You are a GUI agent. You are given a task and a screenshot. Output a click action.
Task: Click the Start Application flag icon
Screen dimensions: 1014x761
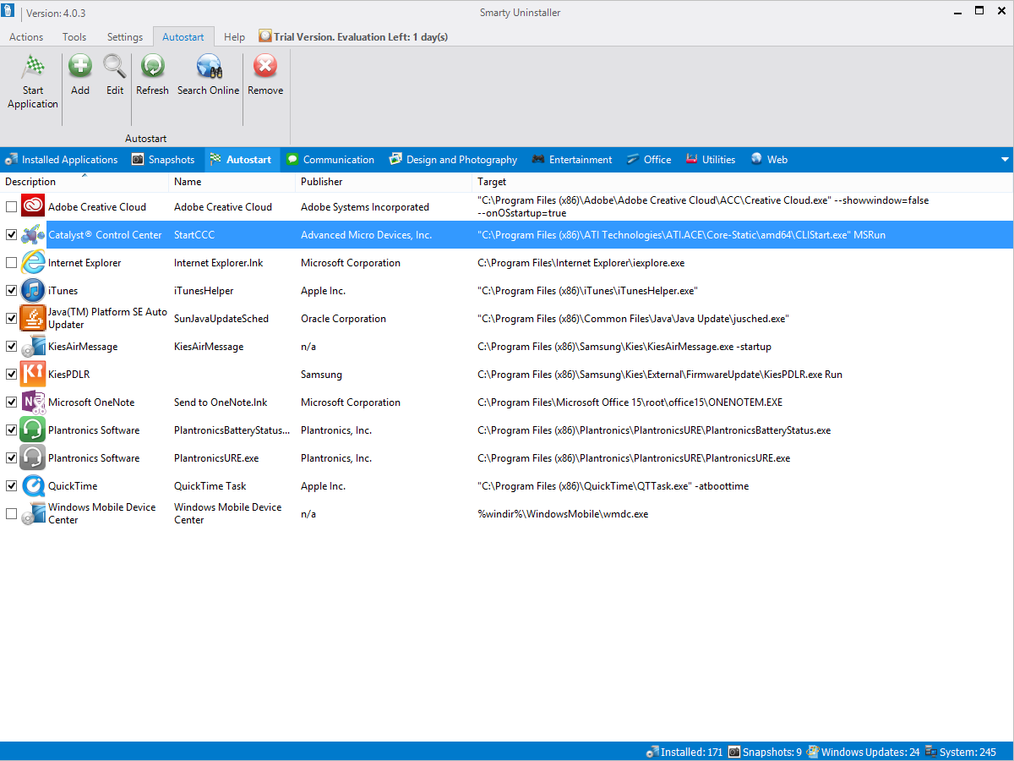[33, 66]
